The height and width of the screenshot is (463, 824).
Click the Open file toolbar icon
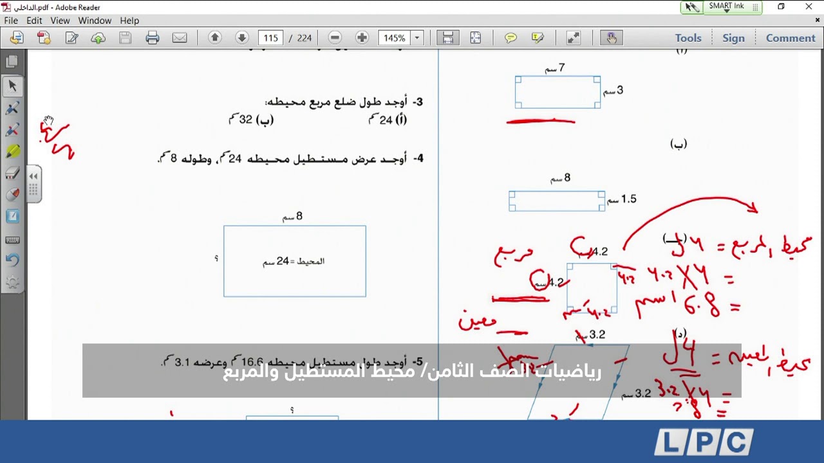(x=17, y=38)
